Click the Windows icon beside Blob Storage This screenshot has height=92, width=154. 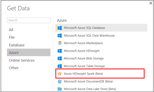60,58
